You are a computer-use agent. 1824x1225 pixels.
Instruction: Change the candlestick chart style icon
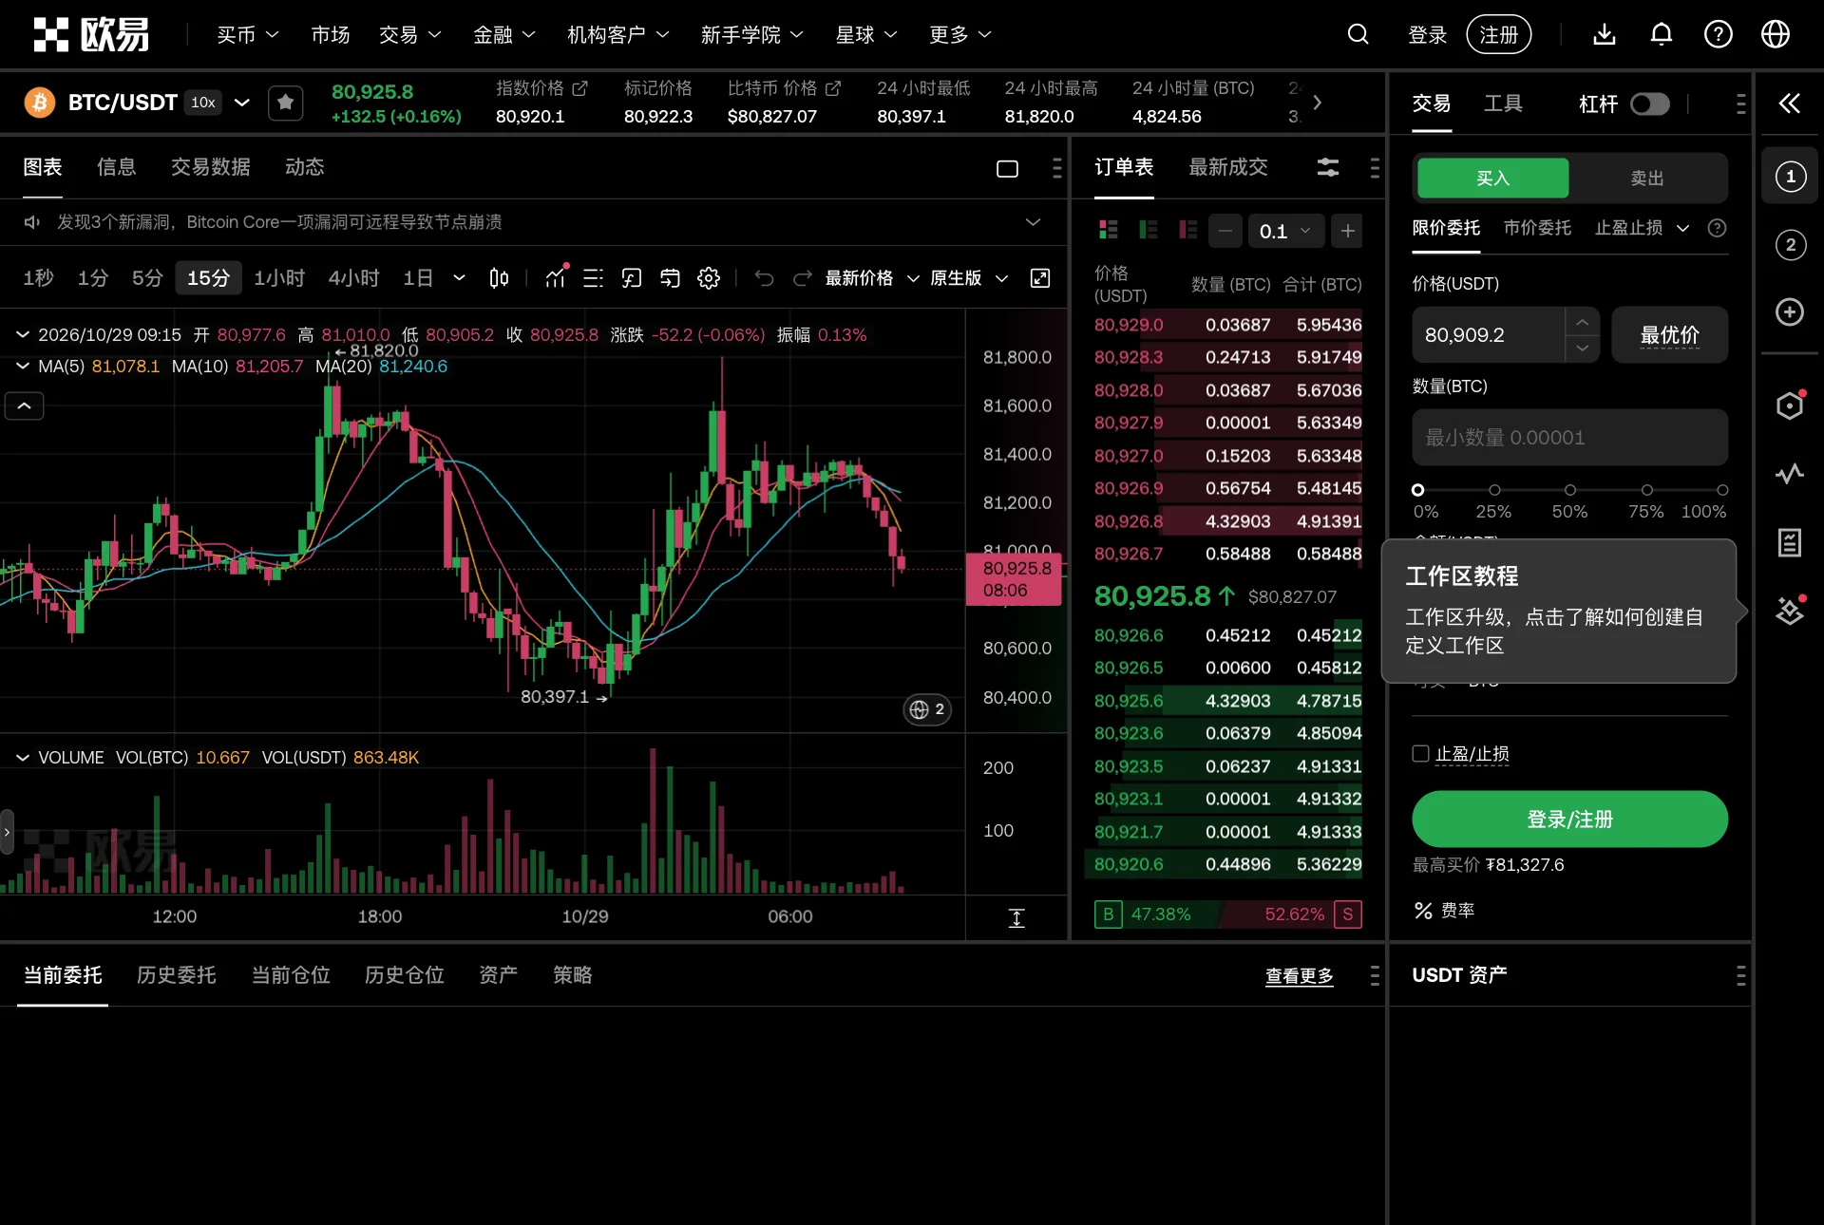499,278
